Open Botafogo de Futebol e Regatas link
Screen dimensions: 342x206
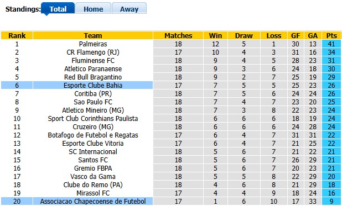93,135
